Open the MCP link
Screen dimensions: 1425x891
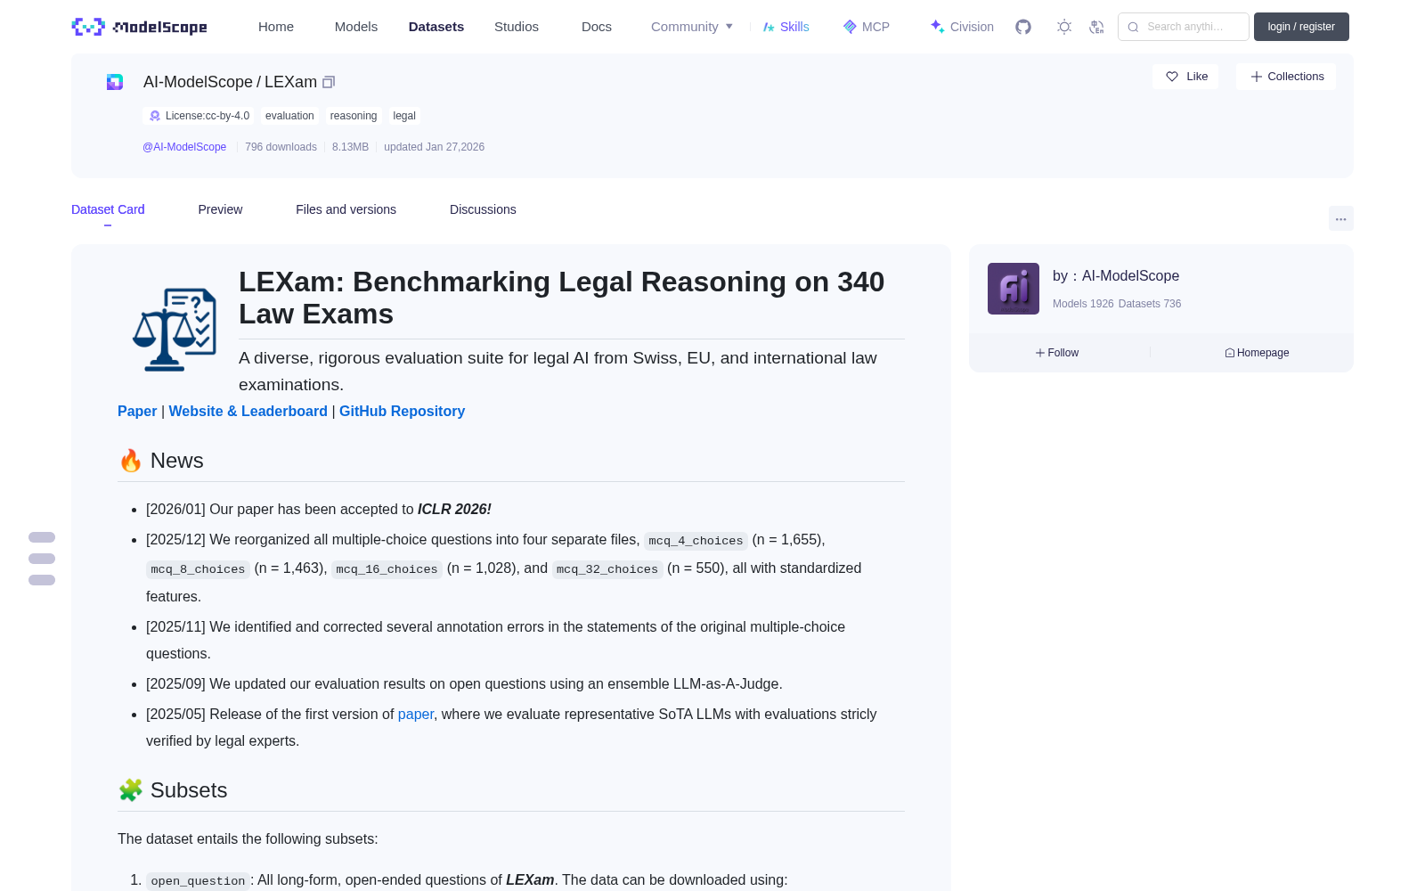coord(866,27)
